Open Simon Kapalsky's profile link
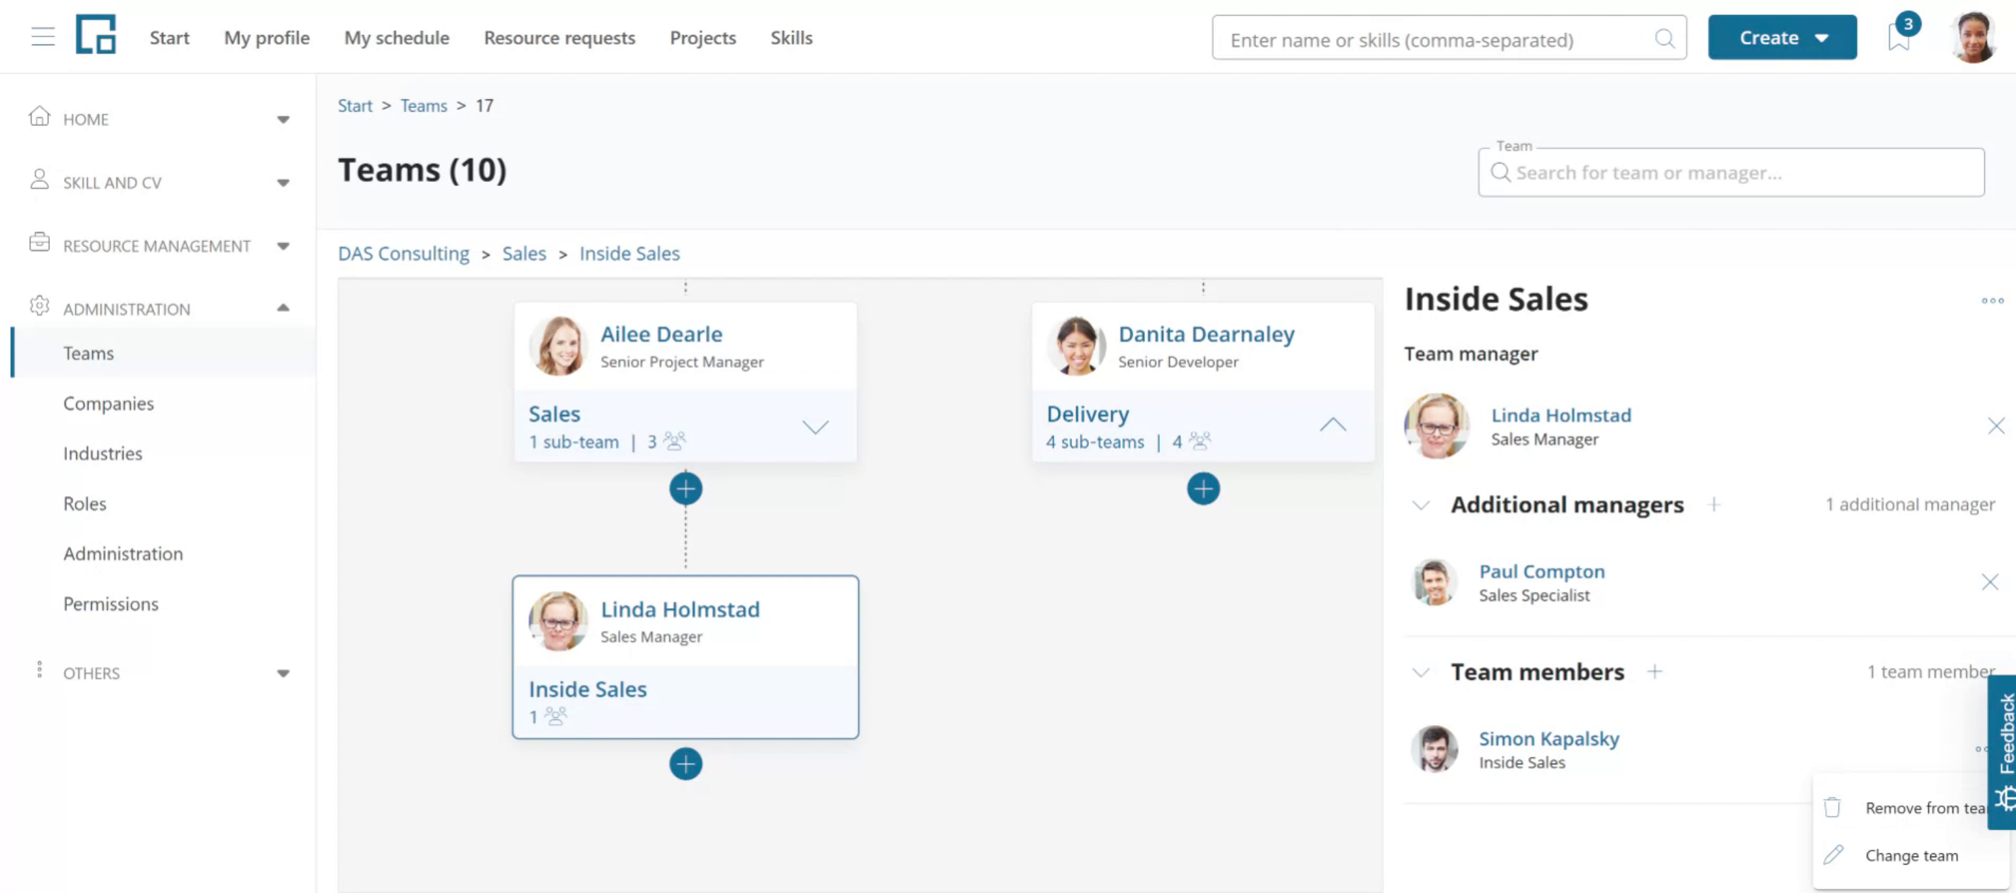The width and height of the screenshot is (2016, 893). (x=1549, y=739)
